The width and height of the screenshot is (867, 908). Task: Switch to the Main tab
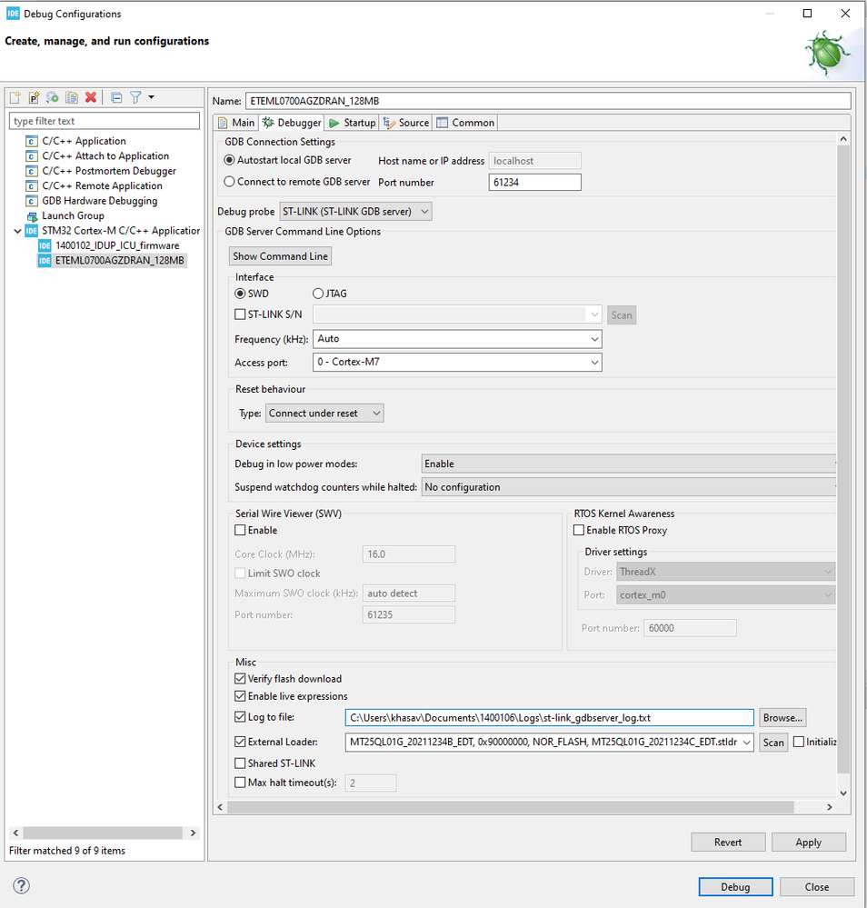coord(236,123)
